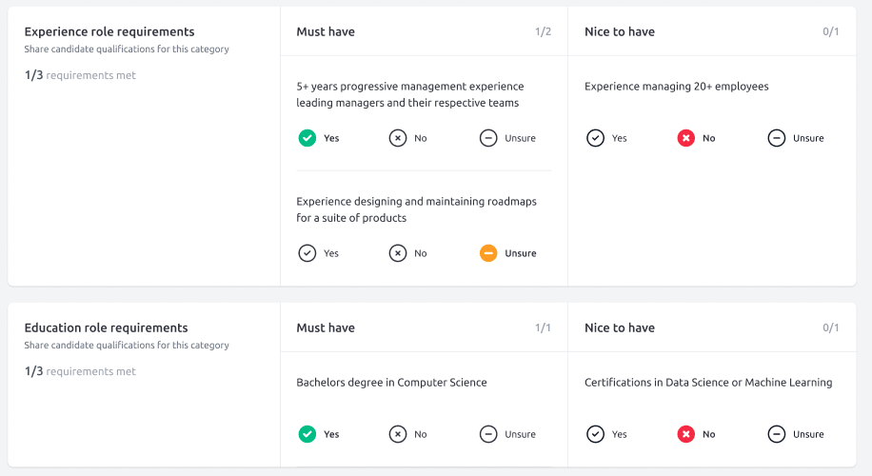Click the Experience Nice to have 0/1 counter
The image size is (872, 476).
(x=831, y=31)
